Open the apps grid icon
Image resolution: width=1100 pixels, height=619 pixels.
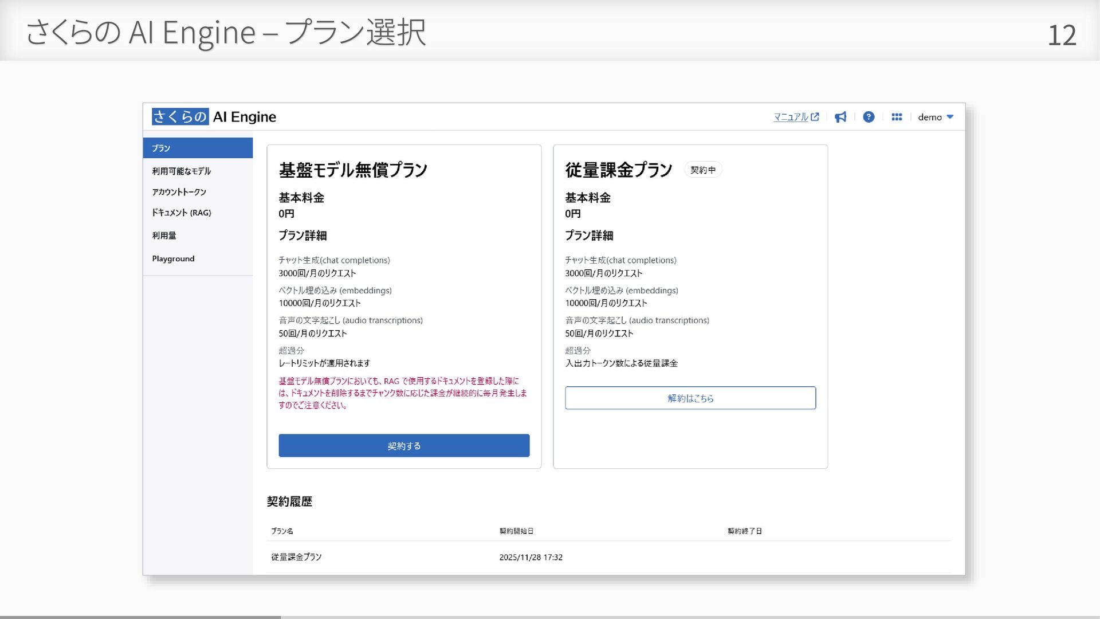(x=897, y=117)
